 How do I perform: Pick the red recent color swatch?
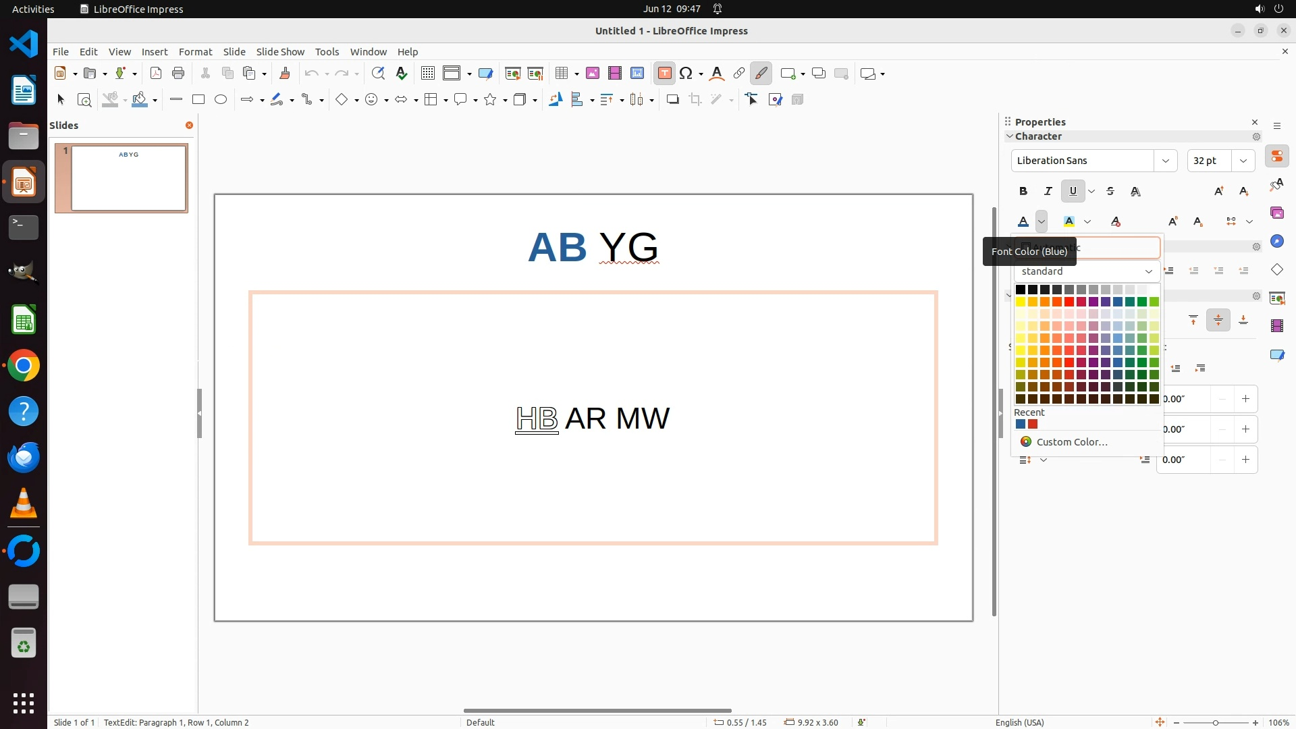click(1033, 425)
